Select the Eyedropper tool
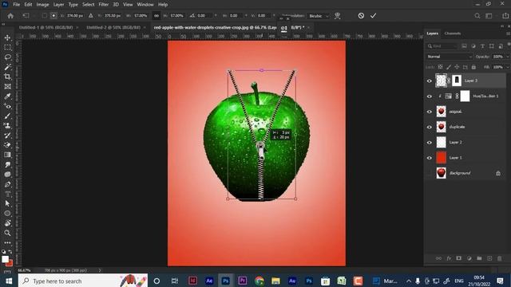 coord(7,96)
